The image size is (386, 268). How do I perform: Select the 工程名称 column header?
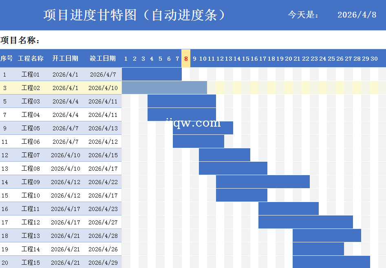coord(31,59)
